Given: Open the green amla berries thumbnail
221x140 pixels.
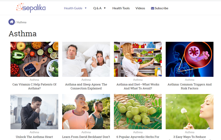Looking at the screenshot, I should 138,112.
